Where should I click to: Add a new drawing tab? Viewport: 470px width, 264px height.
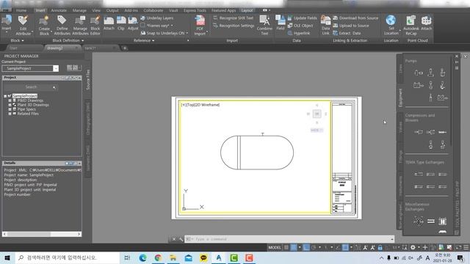[x=125, y=48]
